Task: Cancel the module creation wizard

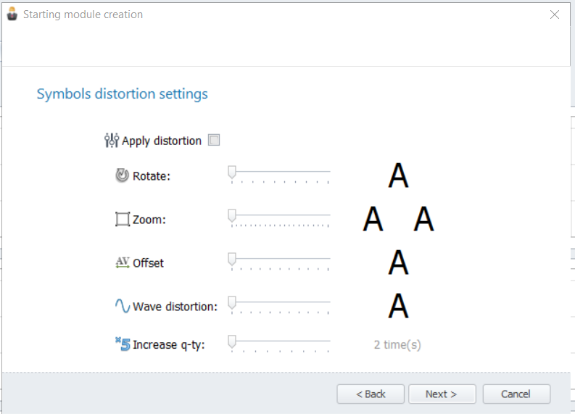Action: [x=516, y=394]
